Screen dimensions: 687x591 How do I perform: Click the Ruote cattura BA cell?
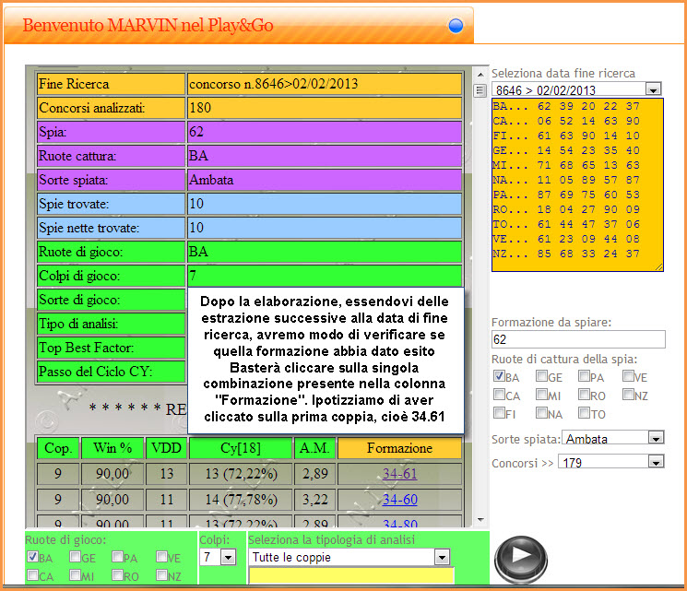(325, 156)
